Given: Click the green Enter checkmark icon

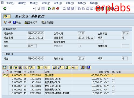Looking at the screenshot, I should (x=5, y=9).
